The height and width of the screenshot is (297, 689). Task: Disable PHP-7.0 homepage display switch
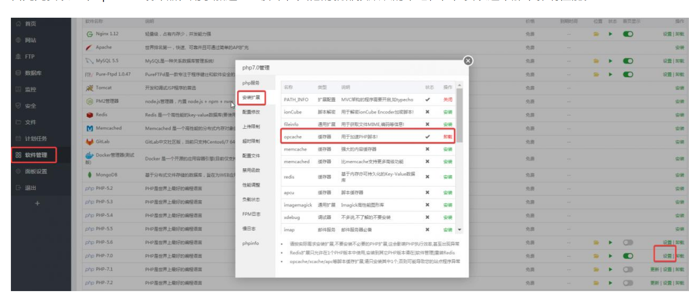point(628,256)
